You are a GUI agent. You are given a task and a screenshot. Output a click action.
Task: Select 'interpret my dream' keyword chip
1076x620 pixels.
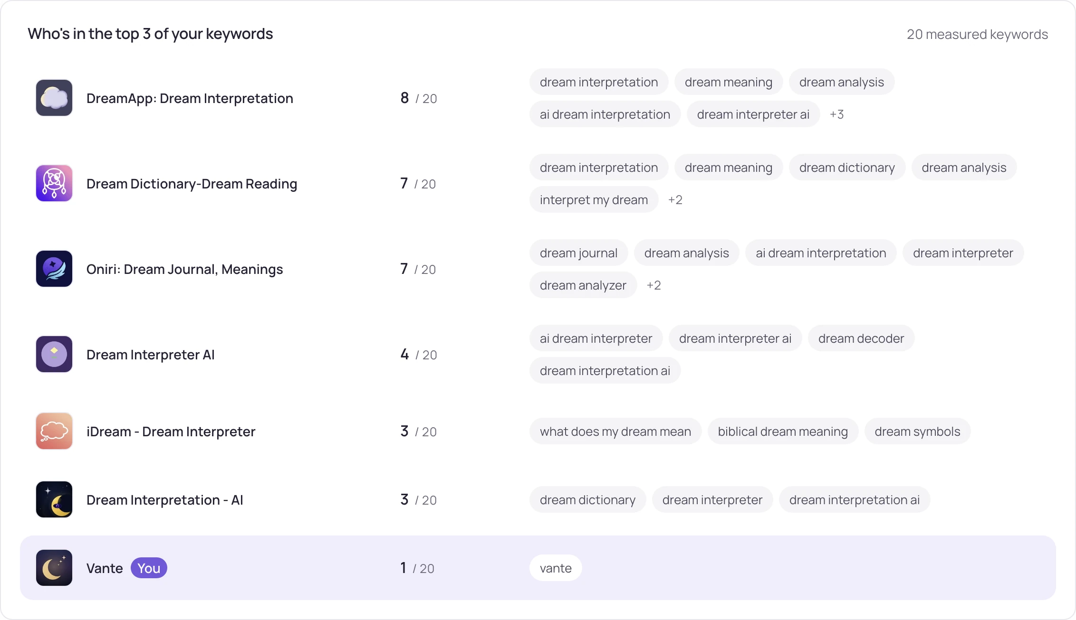click(x=594, y=199)
